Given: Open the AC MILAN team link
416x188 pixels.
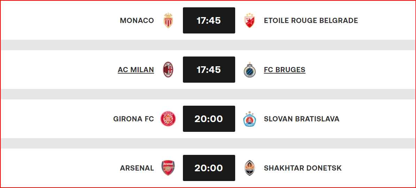Looking at the screenshot, I should click(x=136, y=69).
